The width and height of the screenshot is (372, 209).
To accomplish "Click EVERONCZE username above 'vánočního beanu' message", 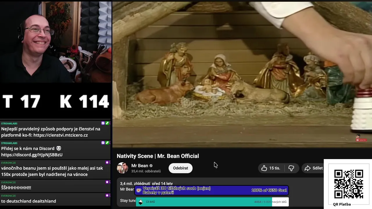I will [8, 163].
